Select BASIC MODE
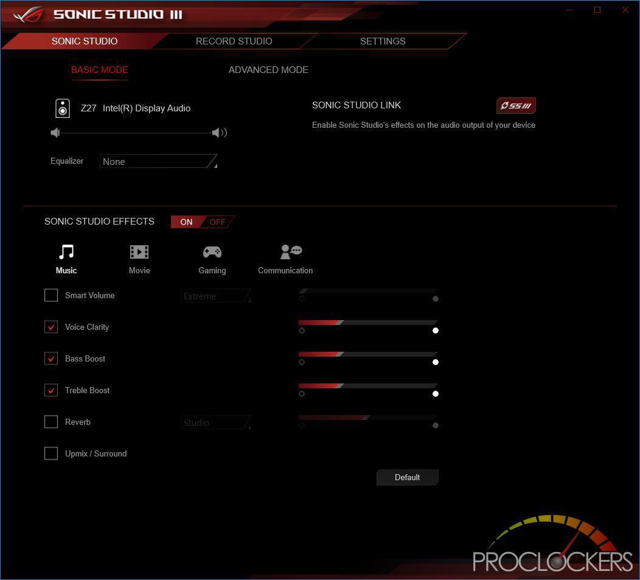Viewport: 640px width, 580px height. [x=100, y=70]
